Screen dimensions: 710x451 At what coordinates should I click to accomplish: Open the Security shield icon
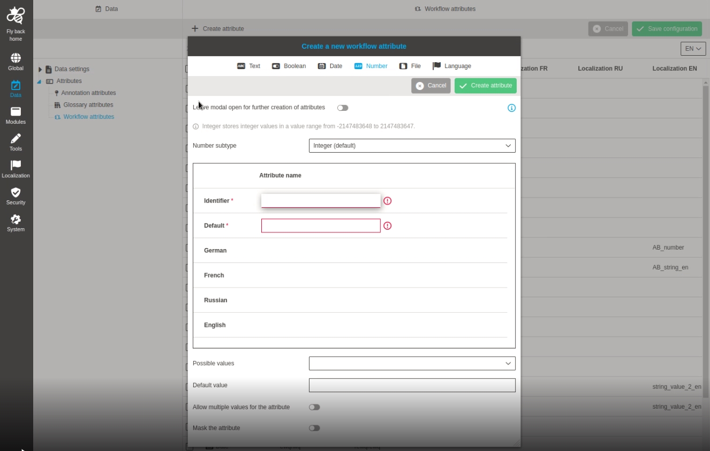pyautogui.click(x=16, y=192)
